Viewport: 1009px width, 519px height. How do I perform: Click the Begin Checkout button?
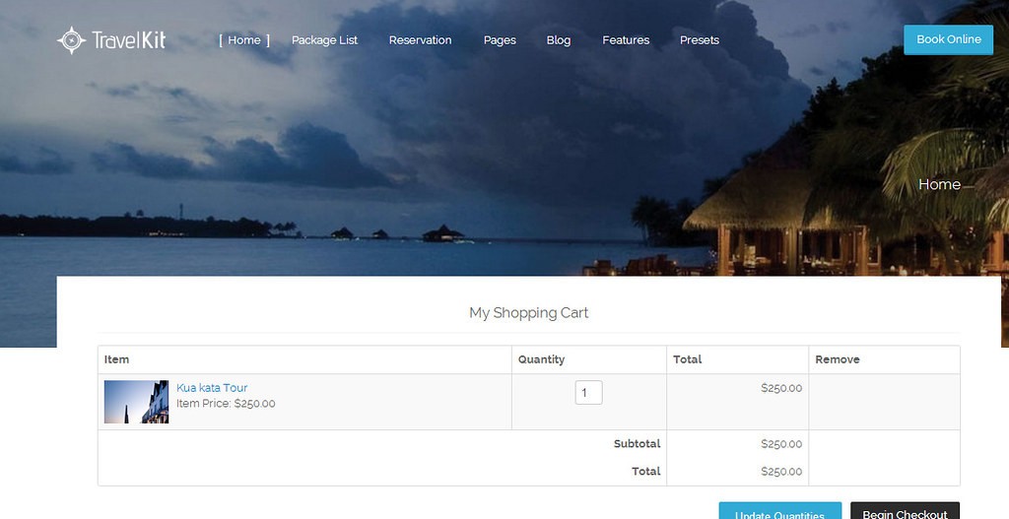[905, 511]
